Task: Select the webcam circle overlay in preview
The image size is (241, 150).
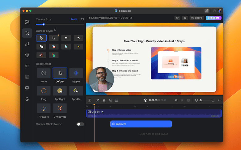Action: pos(101,79)
